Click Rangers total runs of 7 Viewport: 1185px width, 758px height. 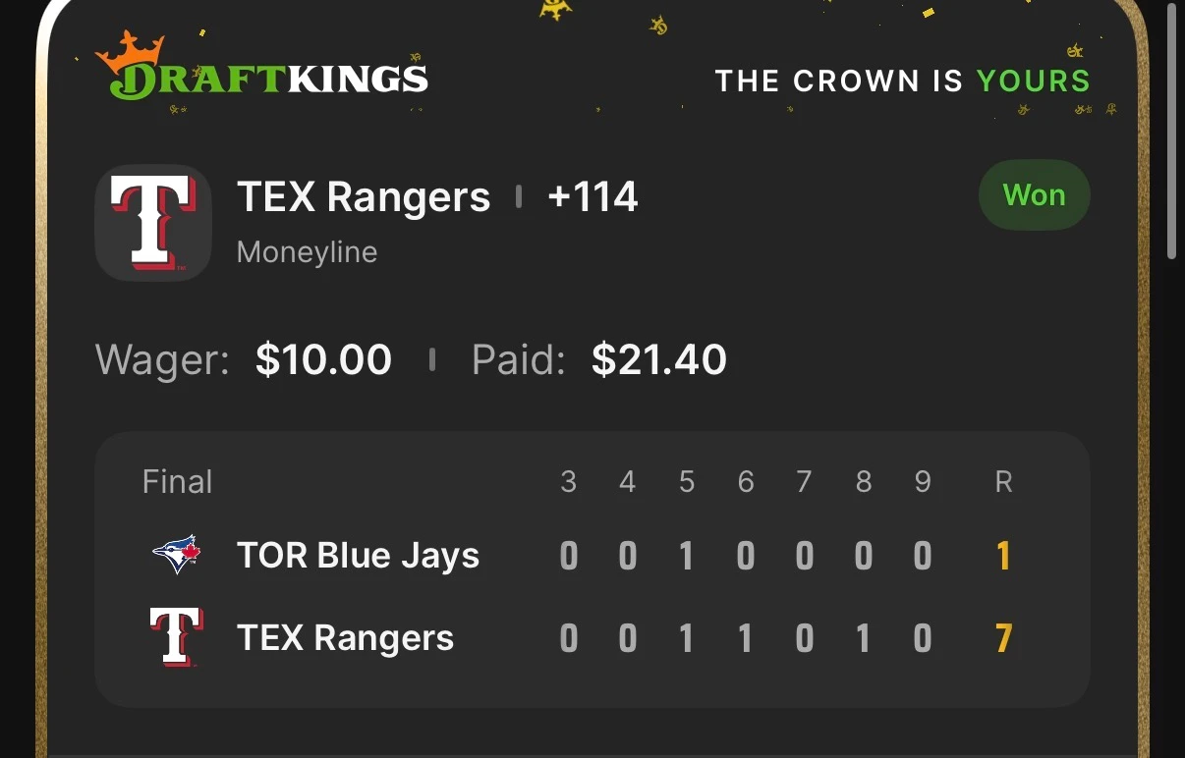(1003, 639)
